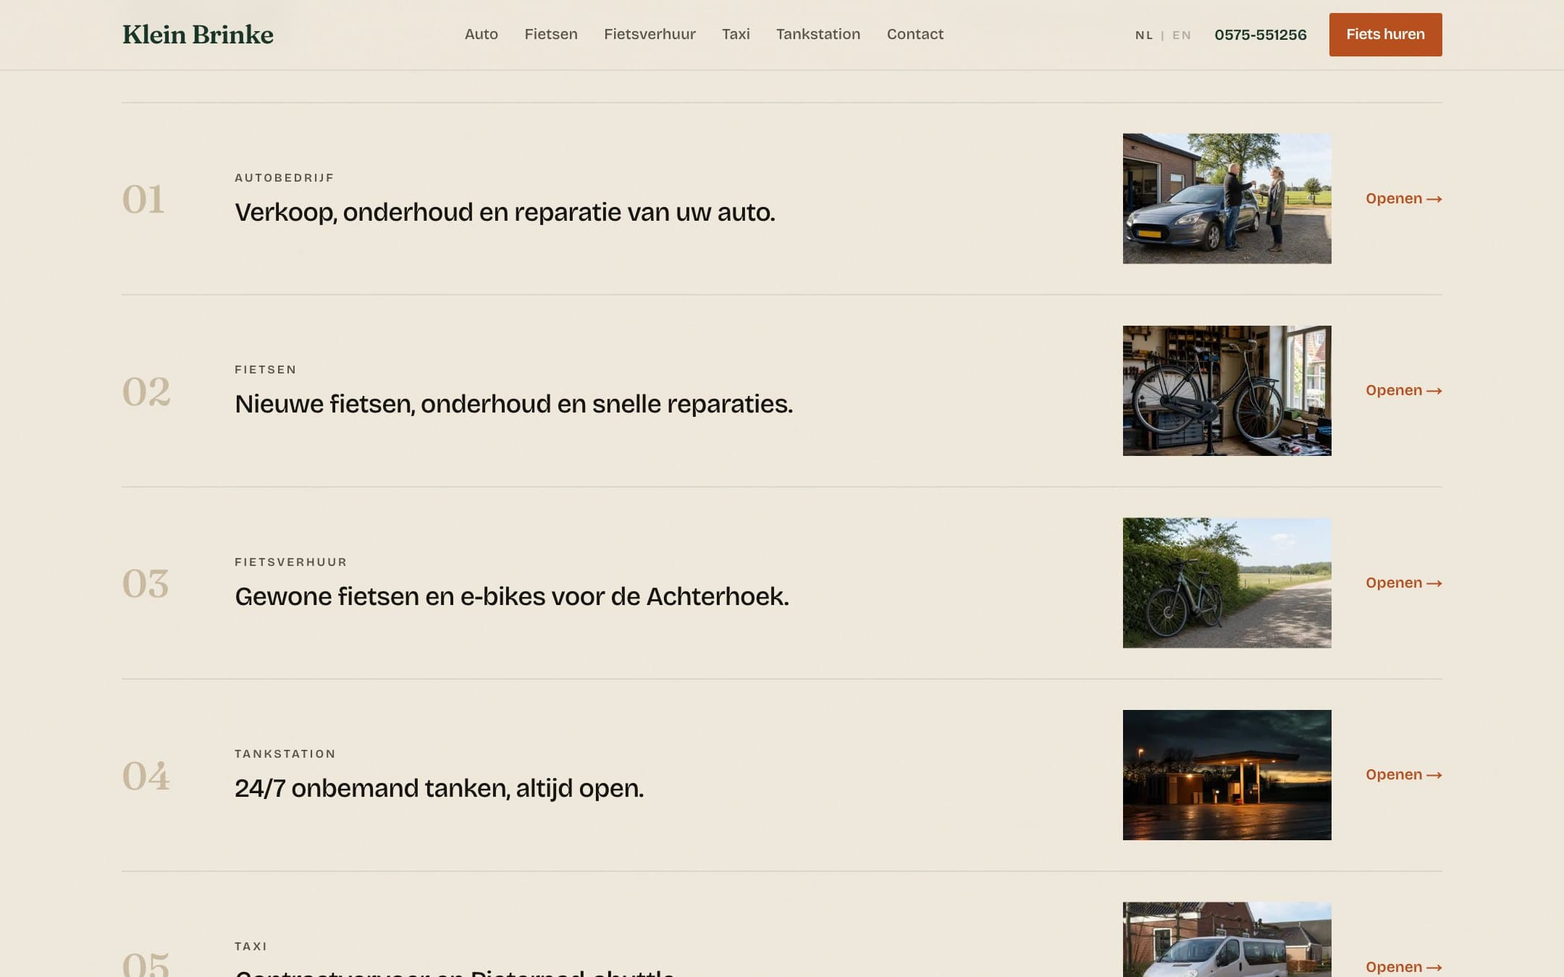
Task: Switch language to NL
Action: [x=1144, y=35]
